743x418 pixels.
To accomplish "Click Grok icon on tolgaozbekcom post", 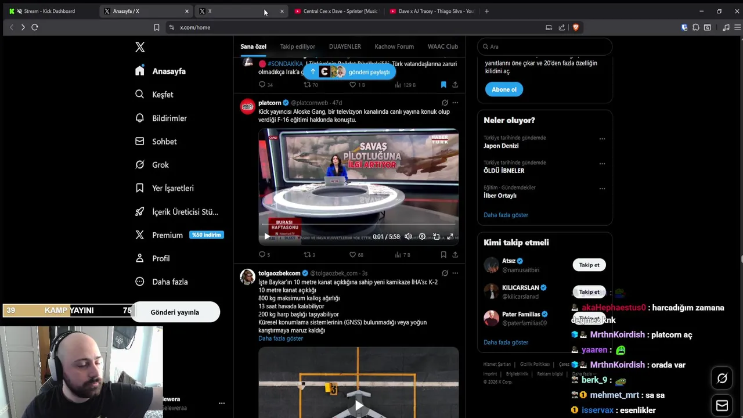I will coord(445,273).
